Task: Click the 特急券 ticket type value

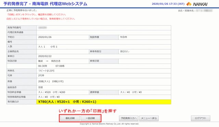Action: 124,37
